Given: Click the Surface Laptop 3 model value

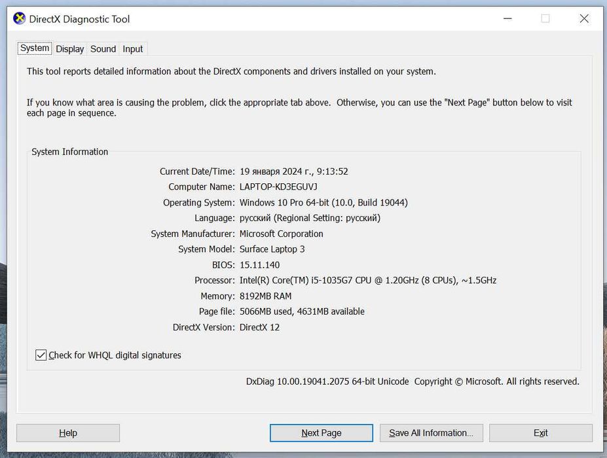Looking at the screenshot, I should pos(272,249).
